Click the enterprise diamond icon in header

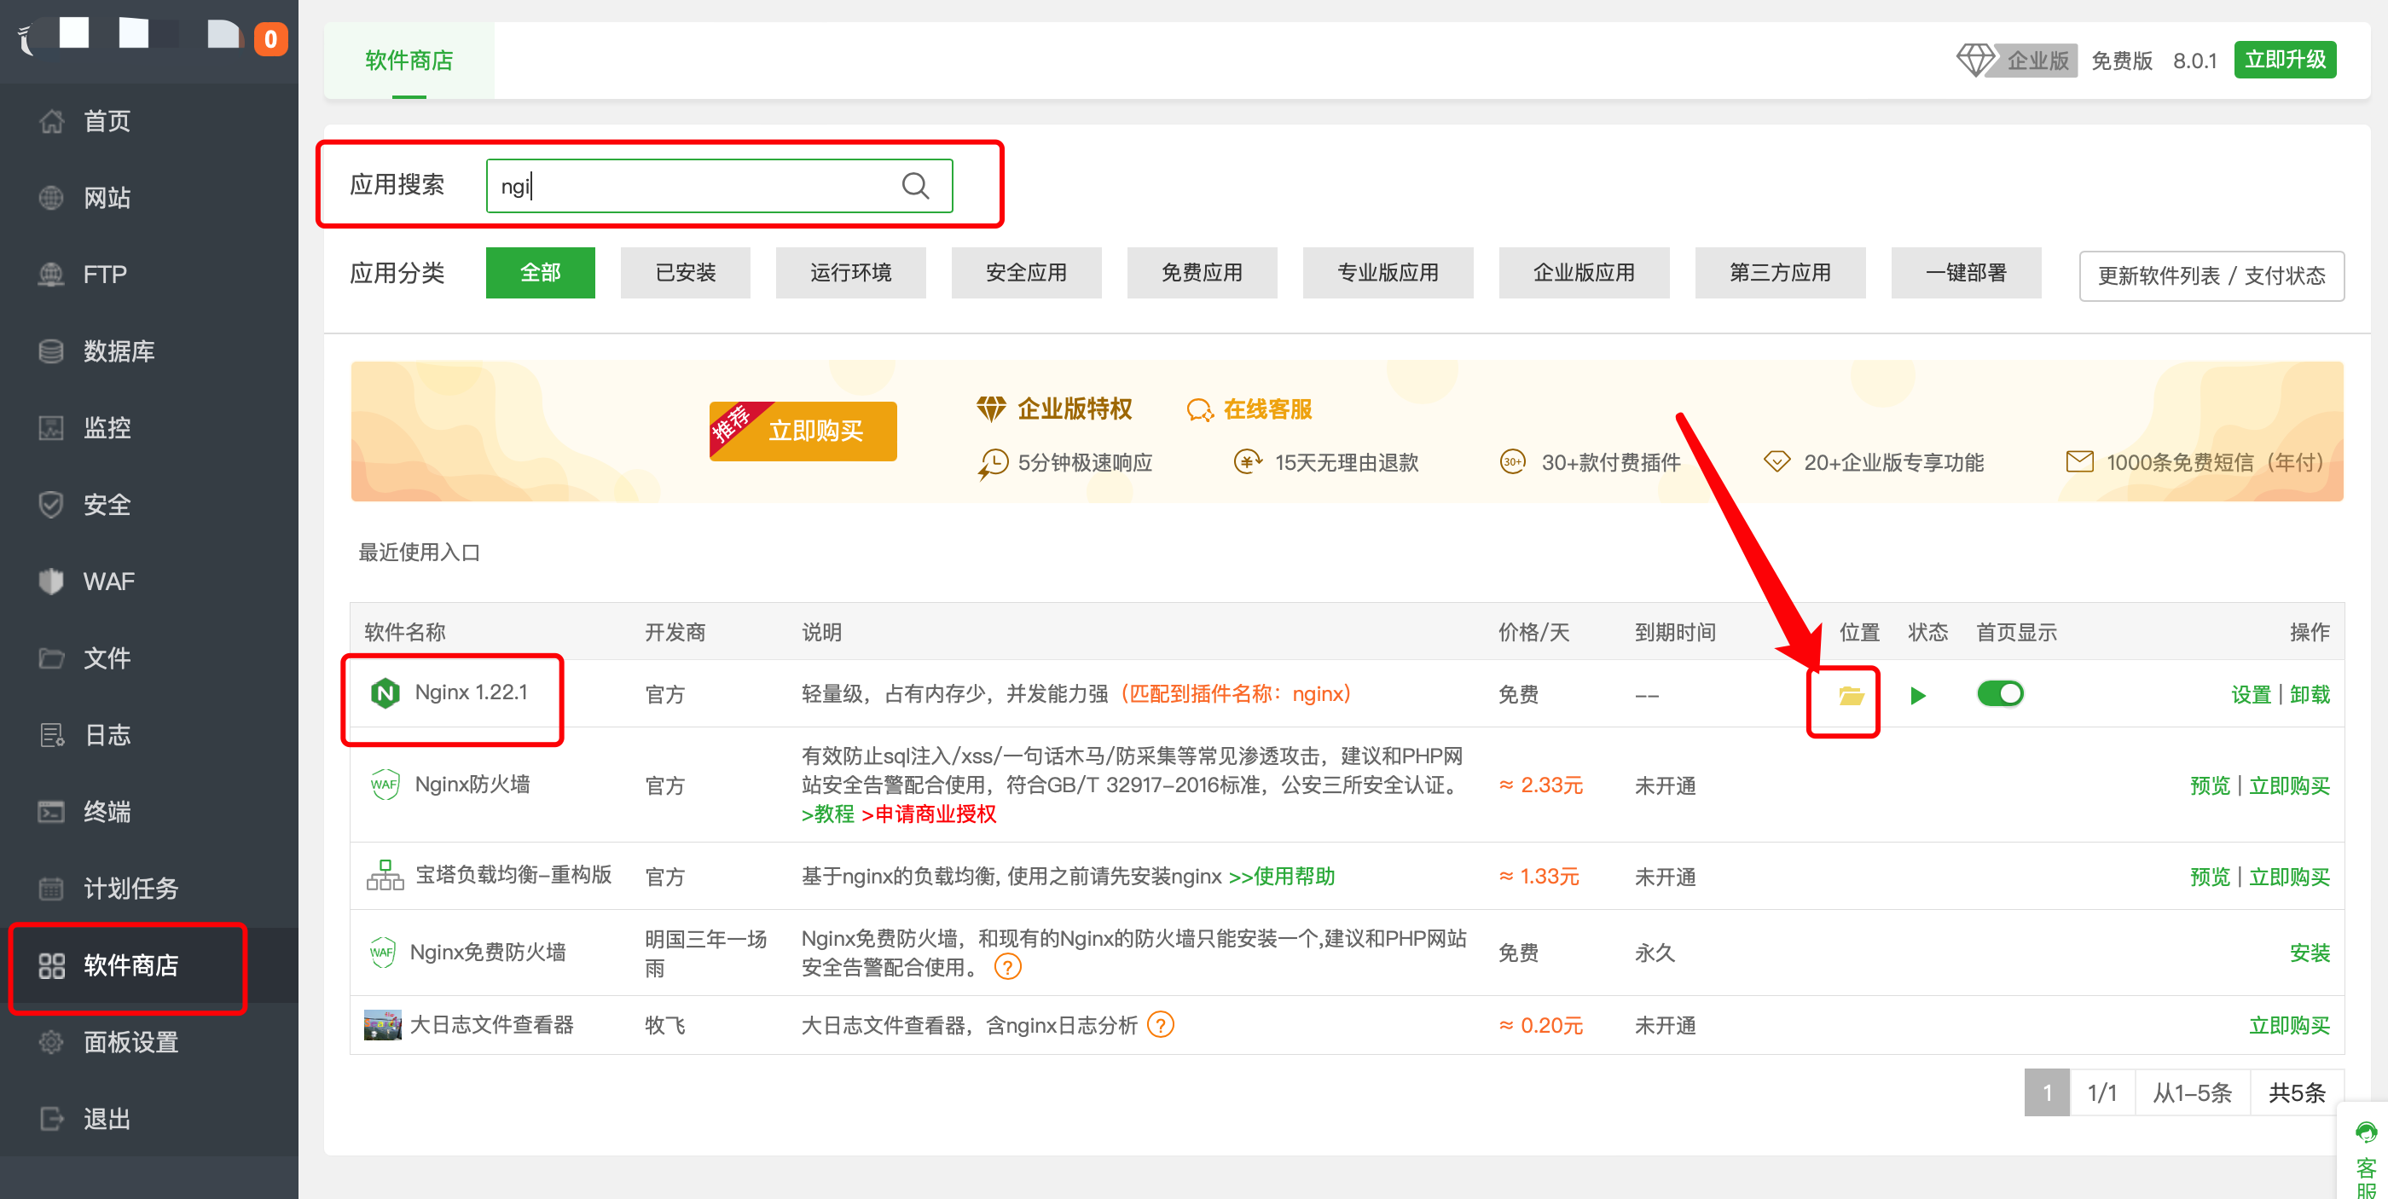[1975, 61]
